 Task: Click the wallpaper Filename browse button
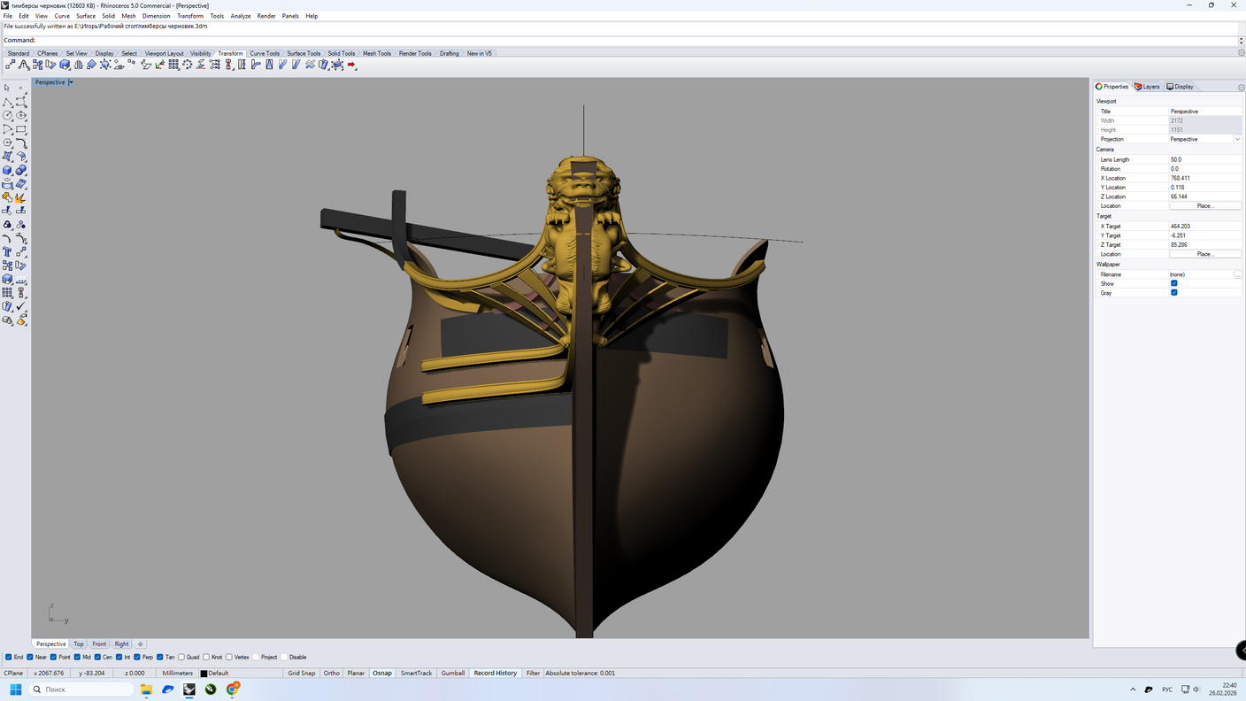[x=1237, y=274]
